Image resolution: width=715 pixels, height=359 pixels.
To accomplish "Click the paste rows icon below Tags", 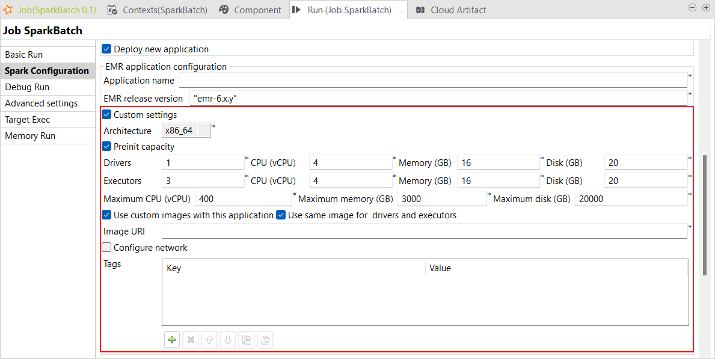I will pos(265,340).
